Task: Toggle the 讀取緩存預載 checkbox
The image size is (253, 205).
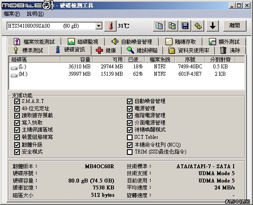Action: pos(17,115)
